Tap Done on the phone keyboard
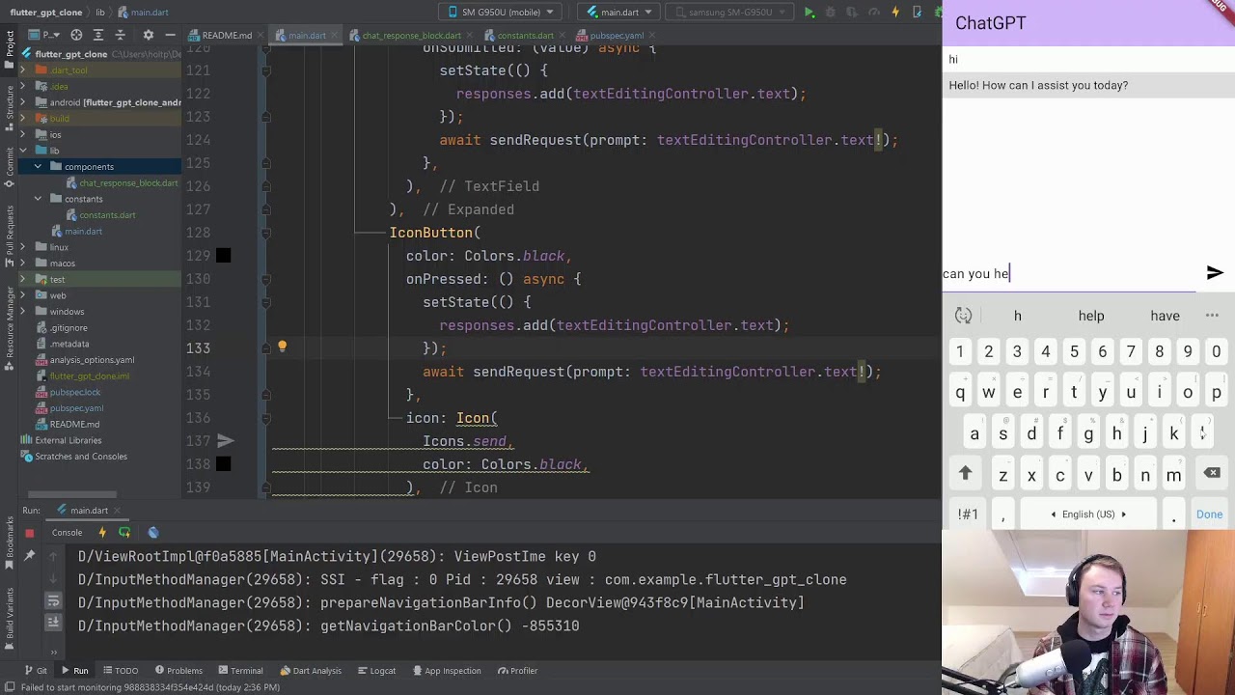The width and height of the screenshot is (1235, 695). coord(1209,514)
